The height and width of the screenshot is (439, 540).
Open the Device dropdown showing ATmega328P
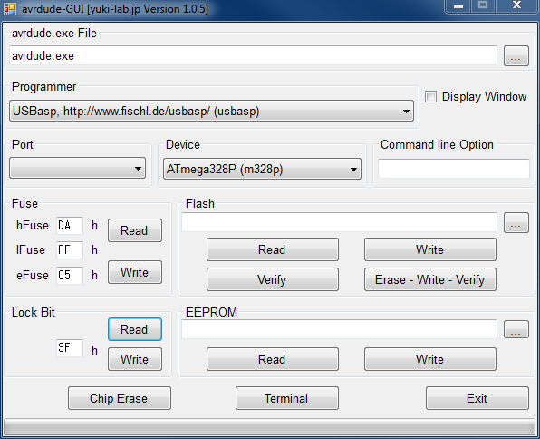262,169
